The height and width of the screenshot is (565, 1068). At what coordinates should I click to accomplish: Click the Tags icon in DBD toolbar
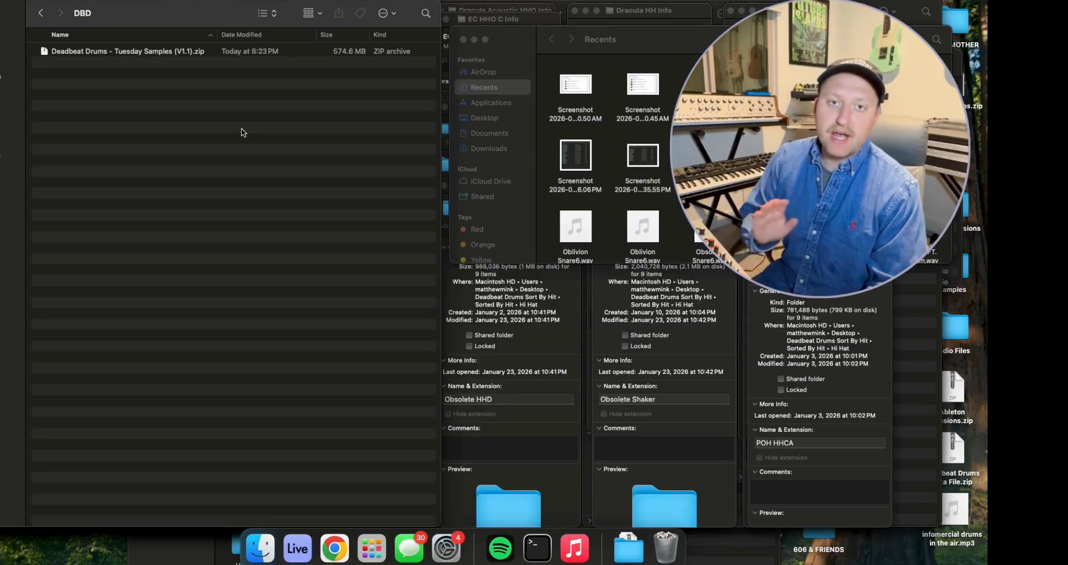[360, 13]
